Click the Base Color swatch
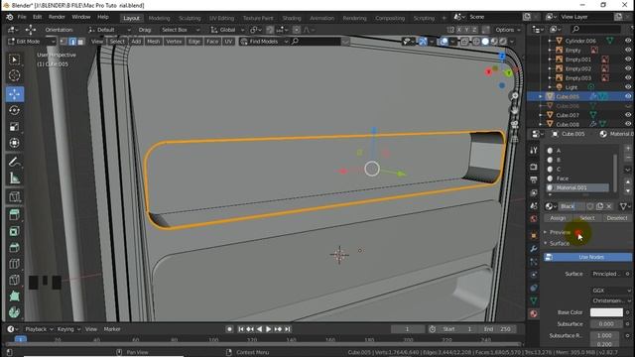The height and width of the screenshot is (357, 635). click(x=606, y=312)
